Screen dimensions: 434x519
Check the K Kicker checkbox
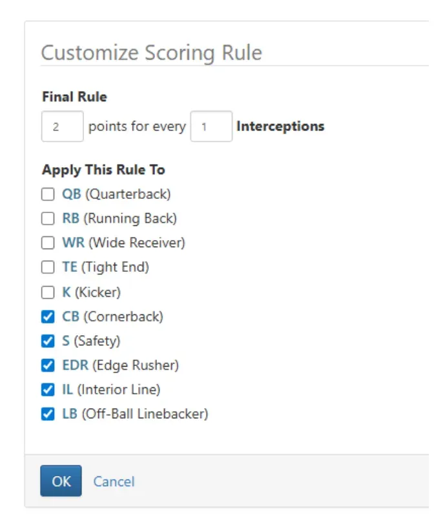coord(48,292)
